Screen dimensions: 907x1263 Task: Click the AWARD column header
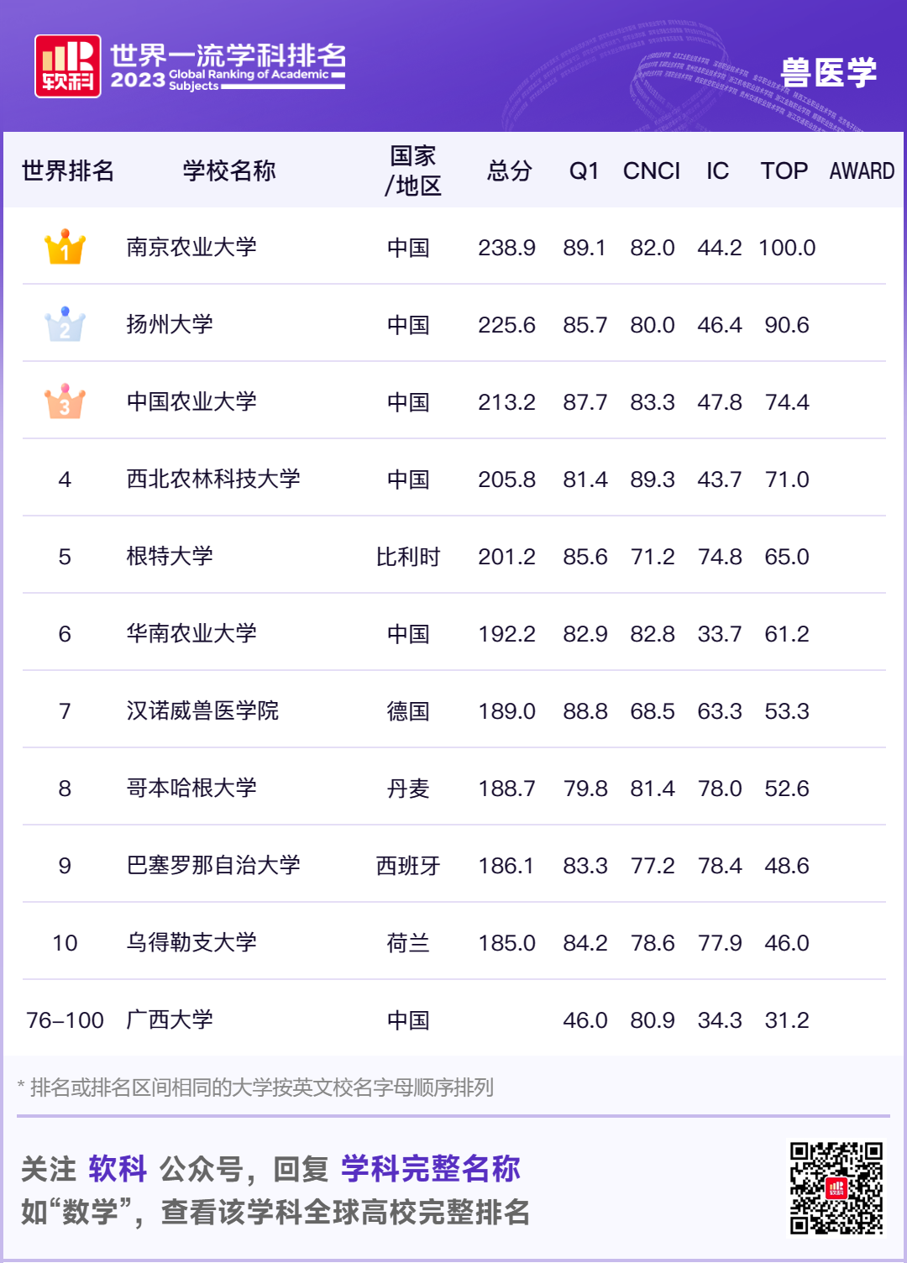point(862,170)
